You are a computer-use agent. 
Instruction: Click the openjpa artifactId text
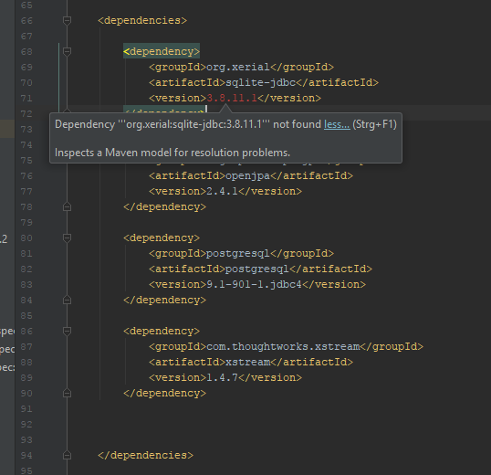tap(247, 175)
